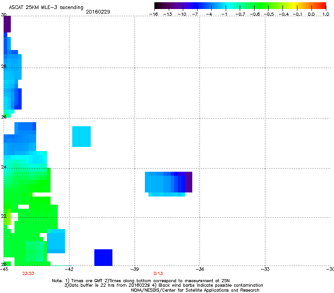Viewport: 334px width, 293px height.
Task: Select the latitude 28 axis label
Action: pyautogui.click(x=4, y=66)
